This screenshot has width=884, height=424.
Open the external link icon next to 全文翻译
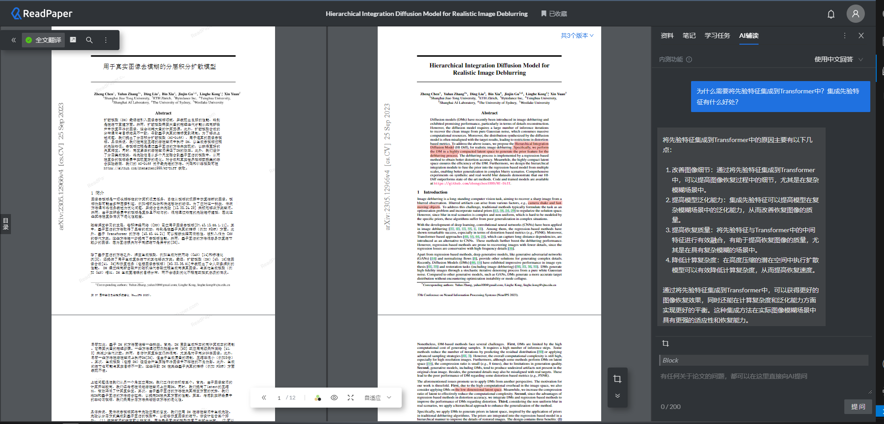click(73, 40)
